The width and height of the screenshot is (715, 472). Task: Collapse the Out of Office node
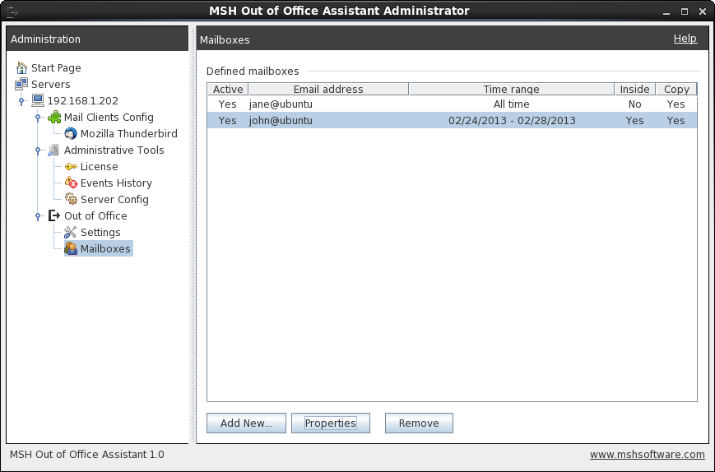point(38,216)
